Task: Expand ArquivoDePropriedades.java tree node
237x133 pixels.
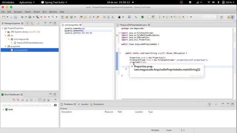Action: click(12, 43)
